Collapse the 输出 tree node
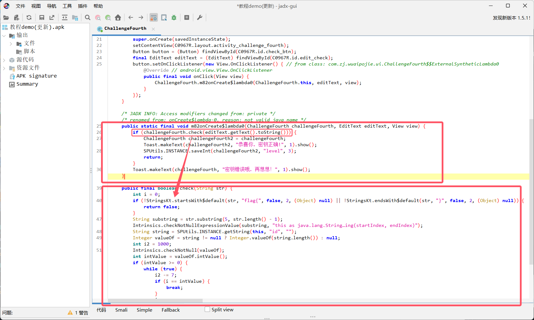This screenshot has height=320, width=534. (4, 36)
